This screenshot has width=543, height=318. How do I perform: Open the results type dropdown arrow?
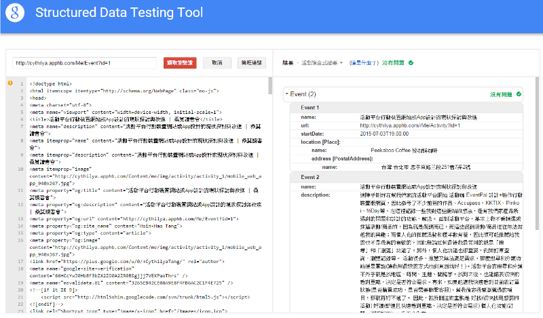[341, 62]
